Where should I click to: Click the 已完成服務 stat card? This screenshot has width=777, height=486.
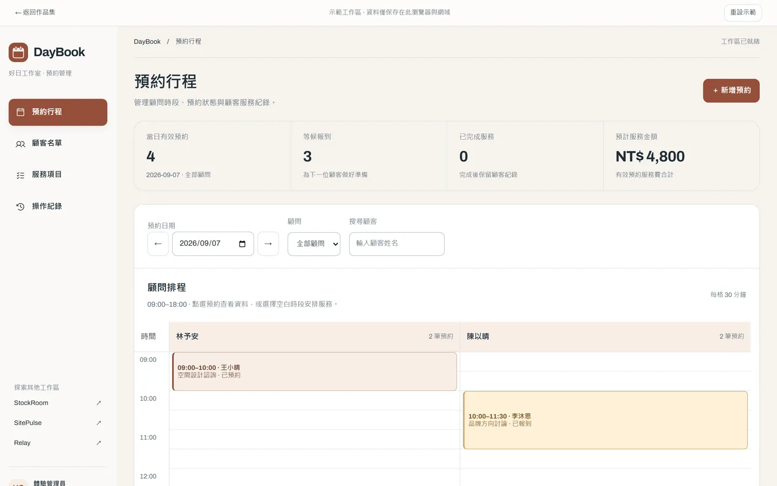[525, 156]
